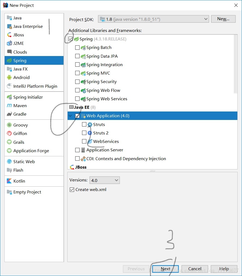Click the Spring leaf icon in sidebar
This screenshot has height=276, width=242.
tap(9, 60)
